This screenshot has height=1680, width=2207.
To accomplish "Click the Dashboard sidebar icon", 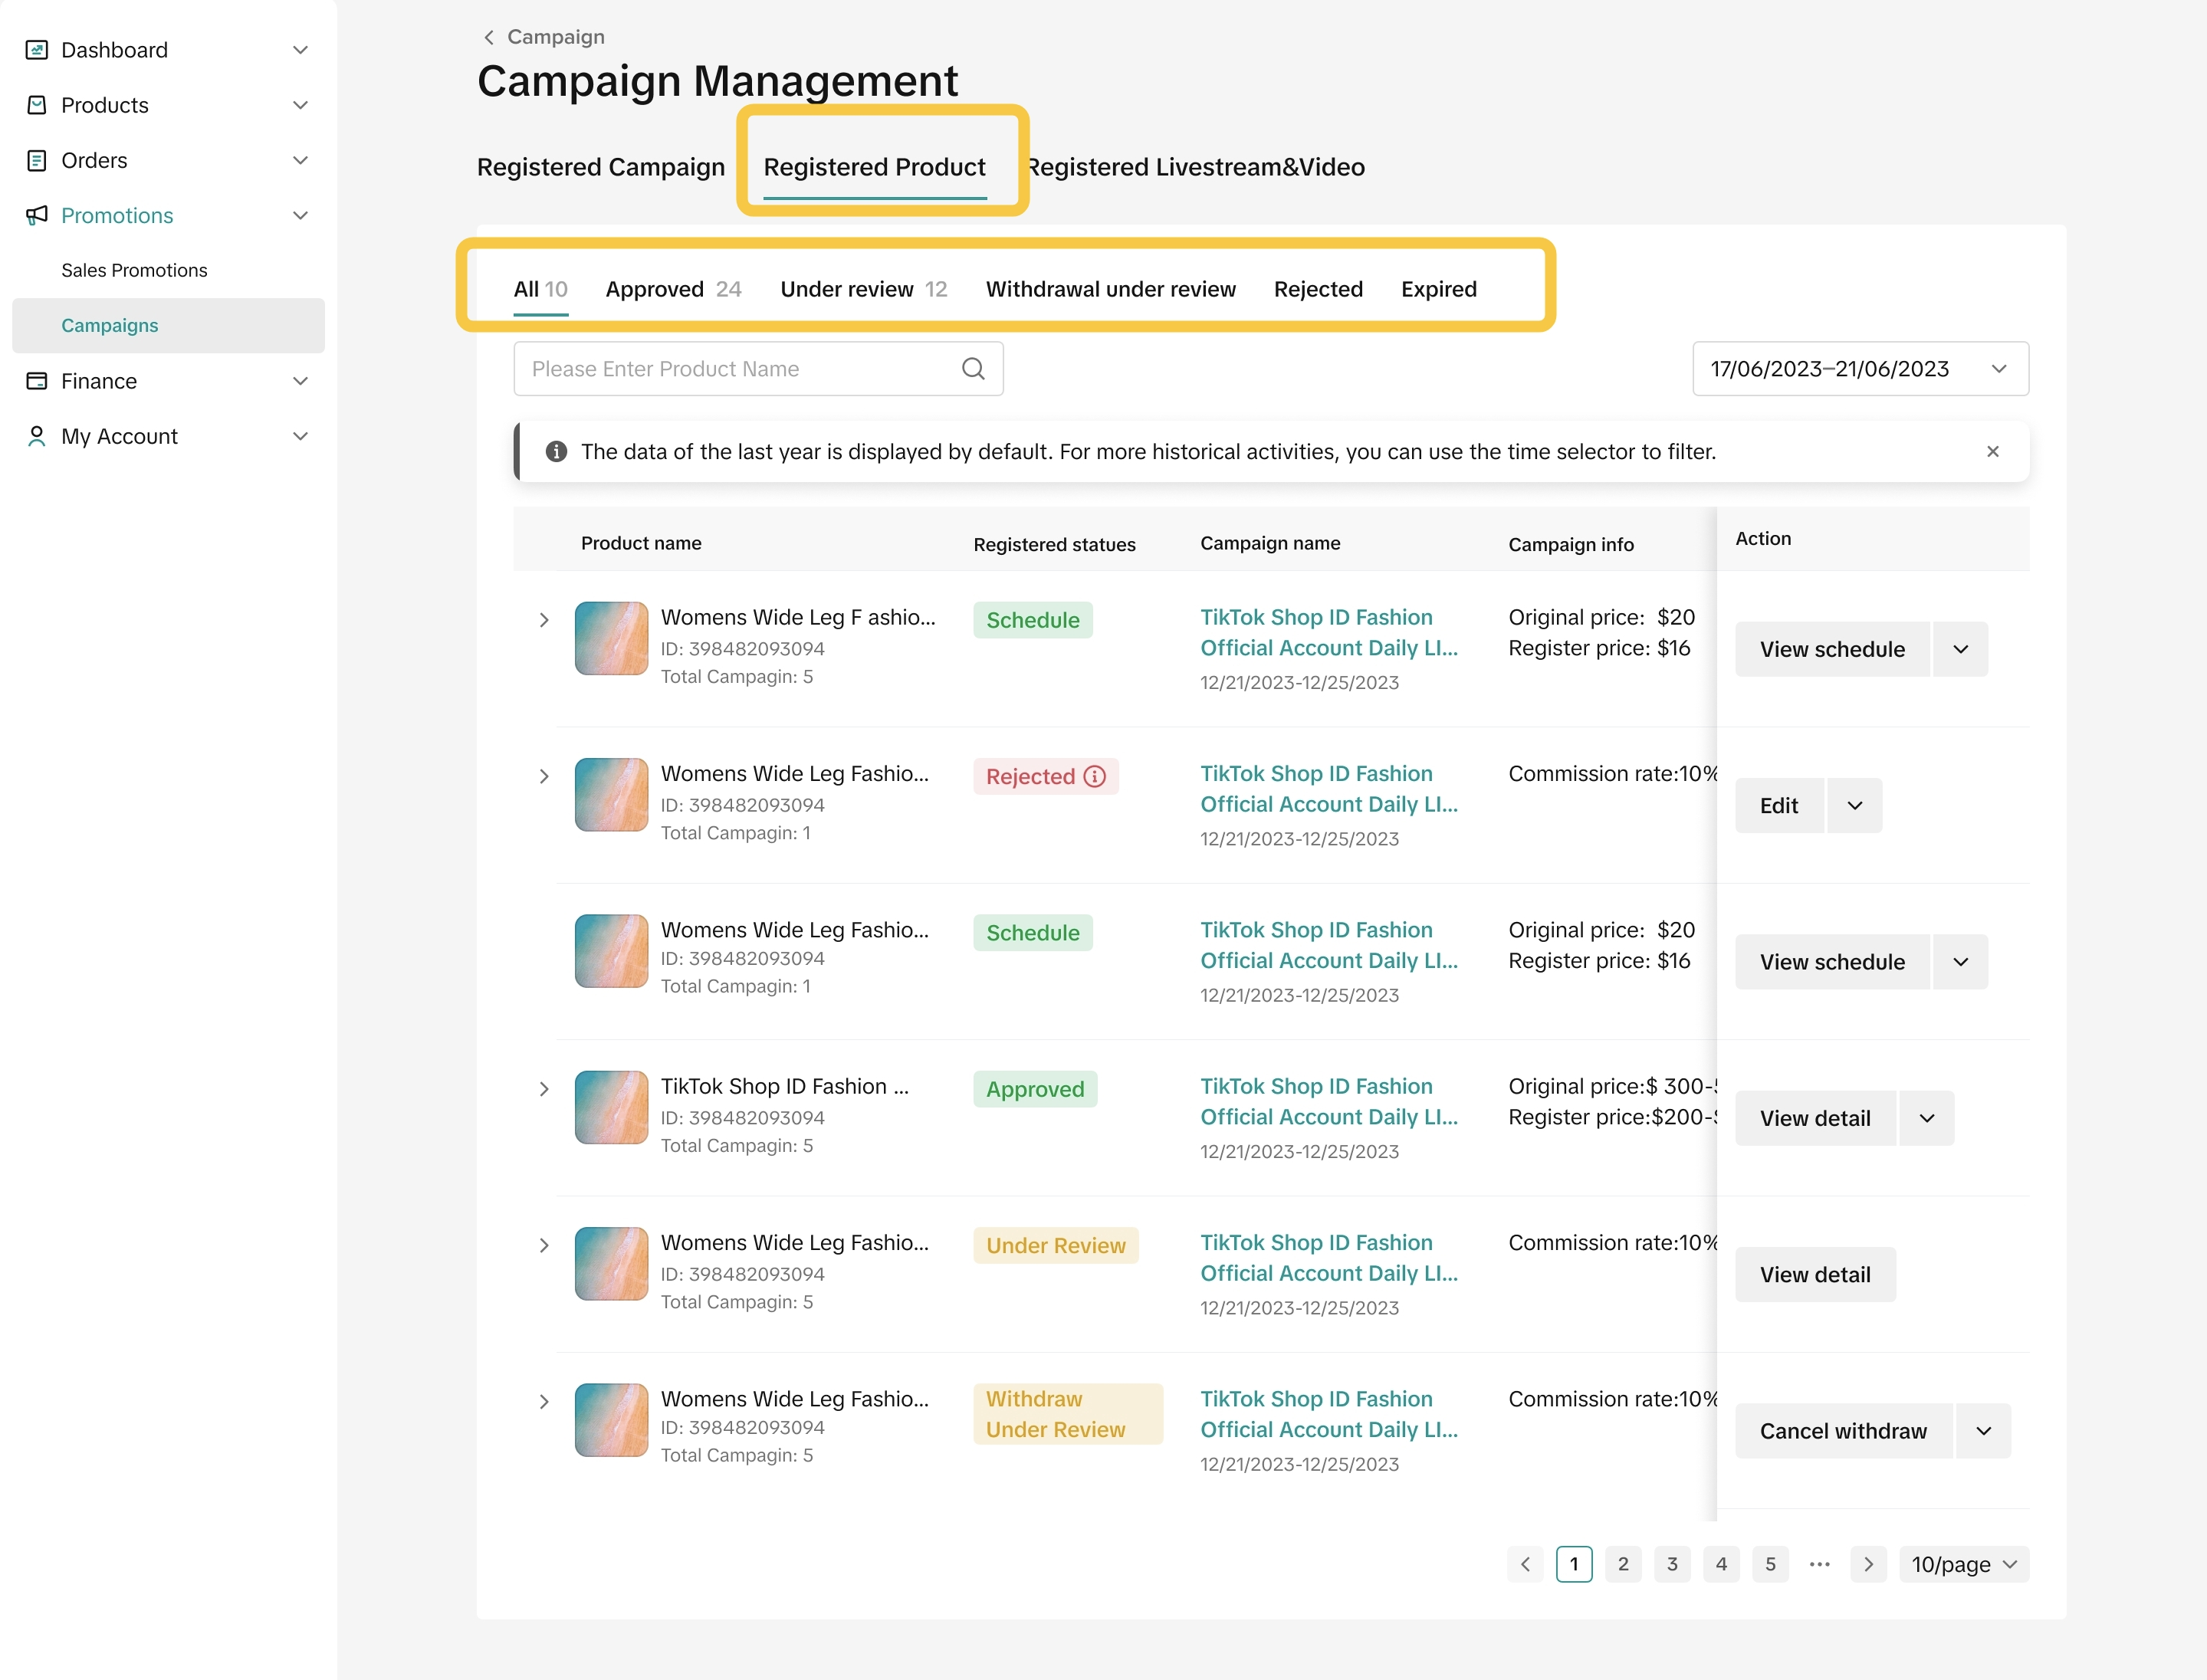I will (x=37, y=50).
